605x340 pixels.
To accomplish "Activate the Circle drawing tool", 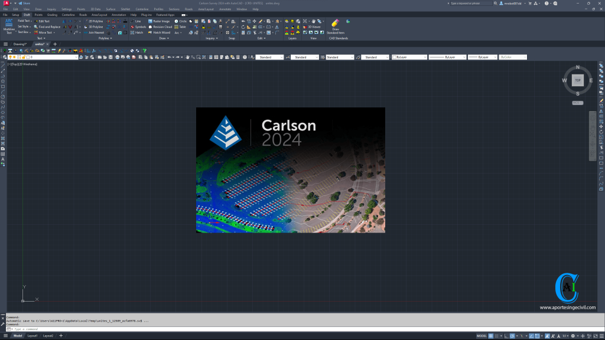I will coord(183,21).
